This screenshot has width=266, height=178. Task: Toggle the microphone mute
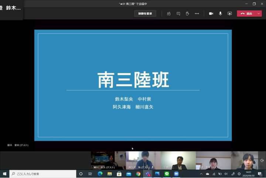click(220, 13)
